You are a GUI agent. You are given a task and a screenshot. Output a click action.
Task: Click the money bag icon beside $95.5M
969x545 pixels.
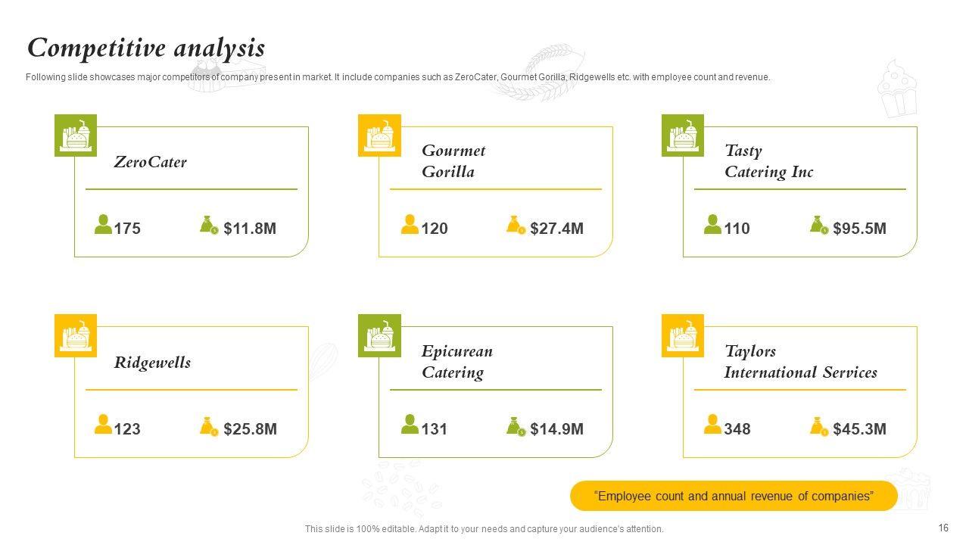pyautogui.click(x=818, y=225)
